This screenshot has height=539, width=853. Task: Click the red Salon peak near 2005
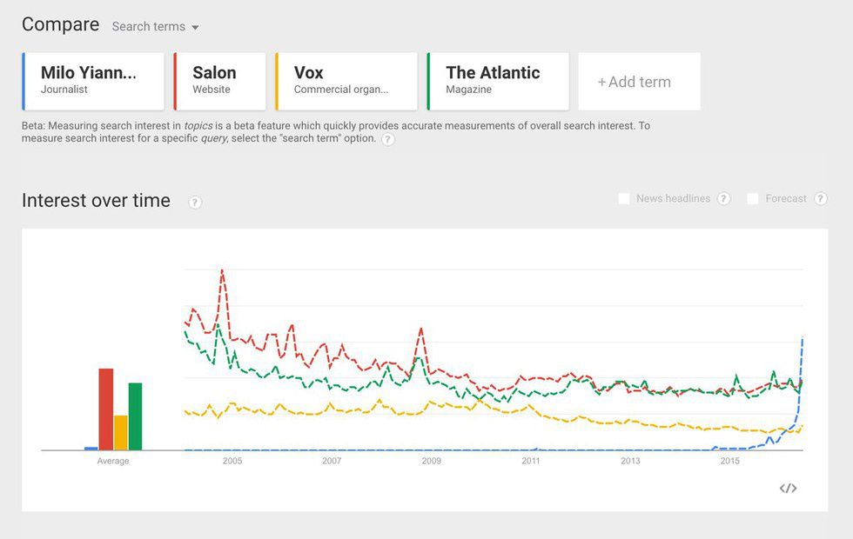click(x=222, y=270)
